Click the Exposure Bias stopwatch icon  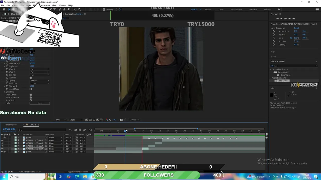(7, 63)
